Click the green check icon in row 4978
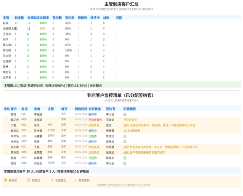This screenshot has height=196, width=243. click(124, 142)
